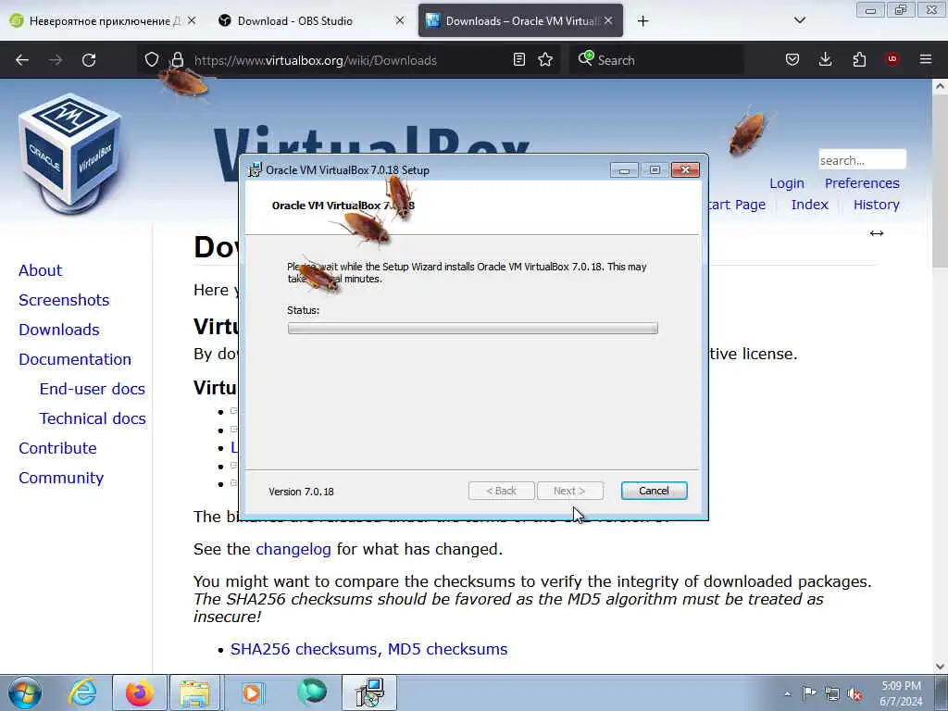Open the uBlock Origin red shield icon

pyautogui.click(x=892, y=59)
